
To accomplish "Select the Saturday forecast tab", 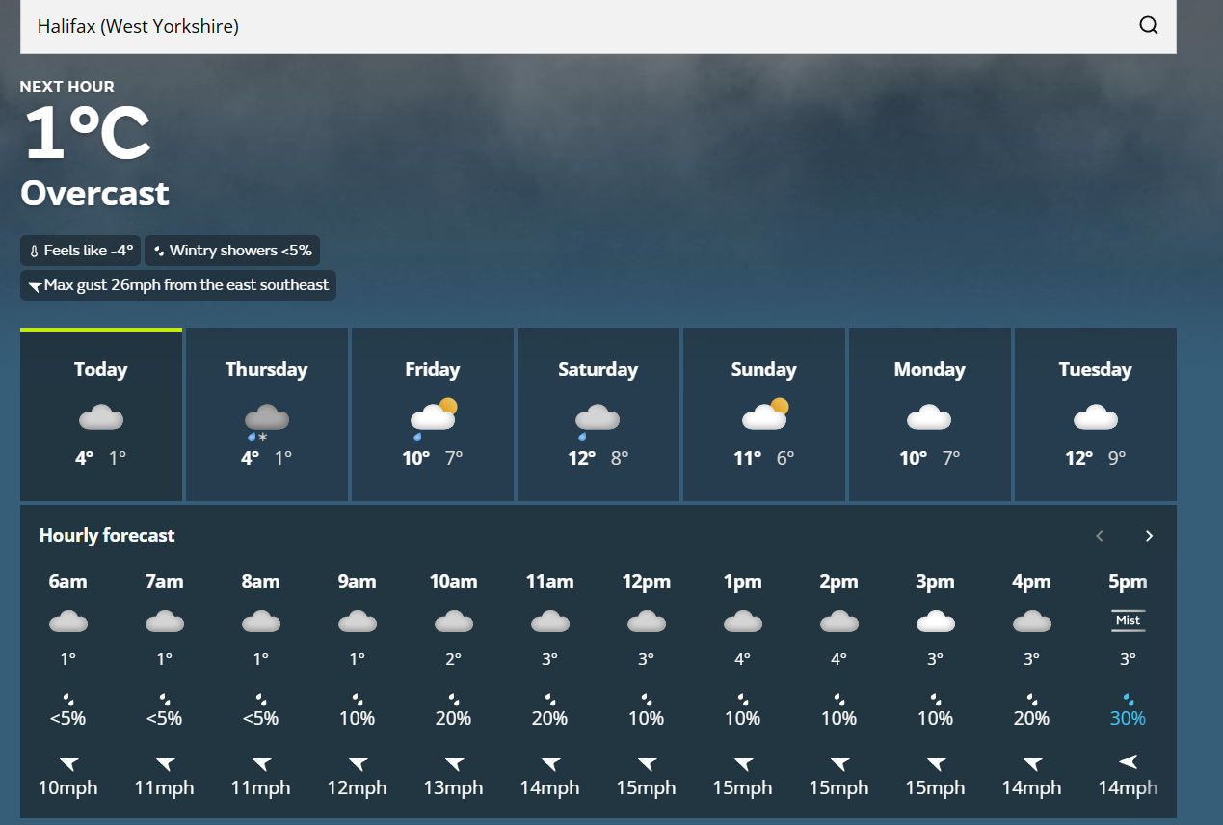I will [598, 414].
